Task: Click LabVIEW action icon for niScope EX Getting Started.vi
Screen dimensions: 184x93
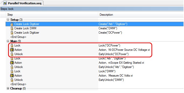Action: click(x=12, y=63)
